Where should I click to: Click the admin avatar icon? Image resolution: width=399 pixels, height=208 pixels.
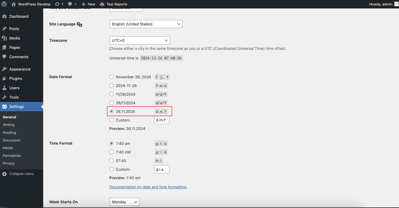pyautogui.click(x=396, y=4)
